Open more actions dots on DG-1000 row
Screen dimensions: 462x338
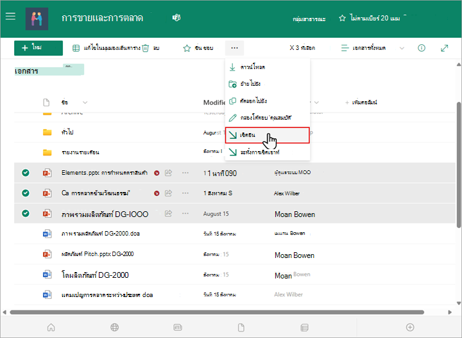coord(185,213)
